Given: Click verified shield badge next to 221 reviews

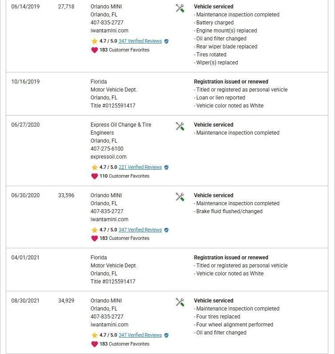Looking at the screenshot, I should [x=166, y=167].
